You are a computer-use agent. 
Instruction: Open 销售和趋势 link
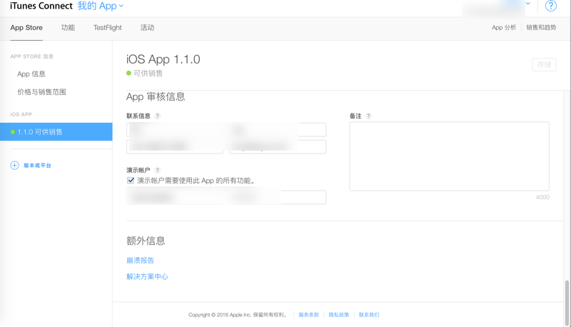coord(541,28)
